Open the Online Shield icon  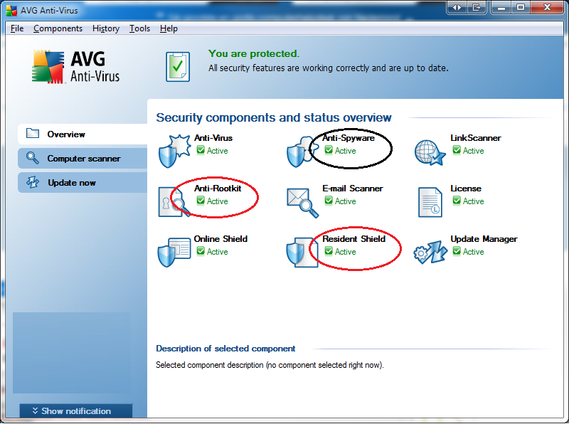174,252
